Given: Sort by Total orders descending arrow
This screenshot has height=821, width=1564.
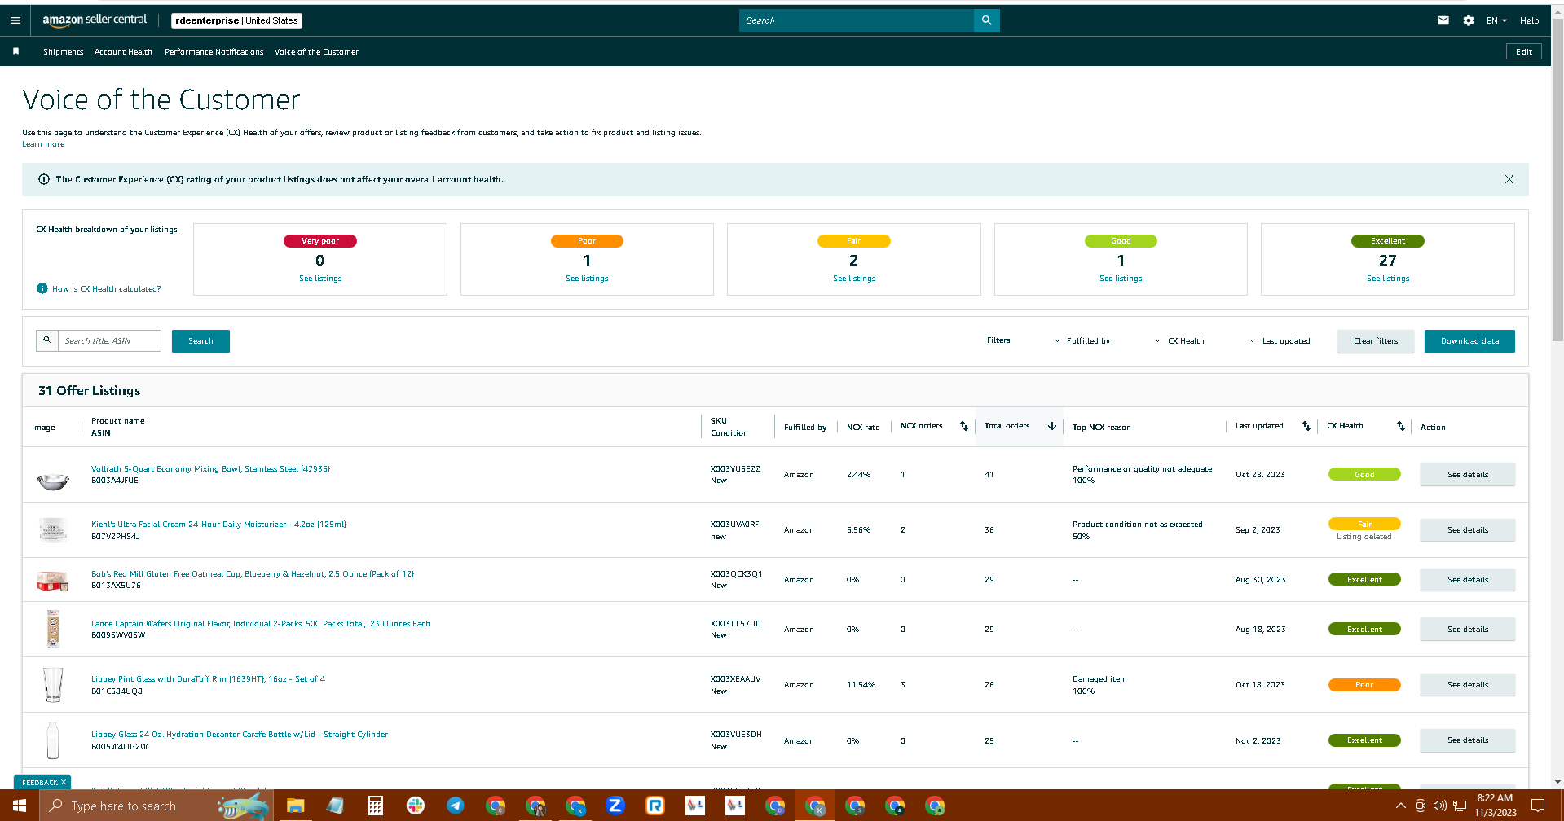Looking at the screenshot, I should [1052, 426].
